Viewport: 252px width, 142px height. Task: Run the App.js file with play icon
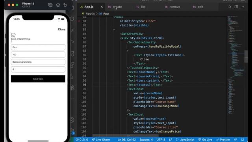230,7
